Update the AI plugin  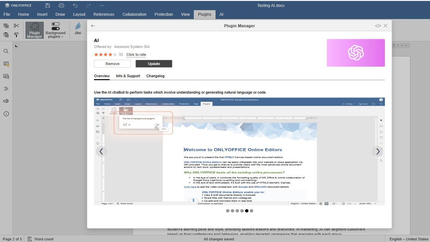pos(154,64)
